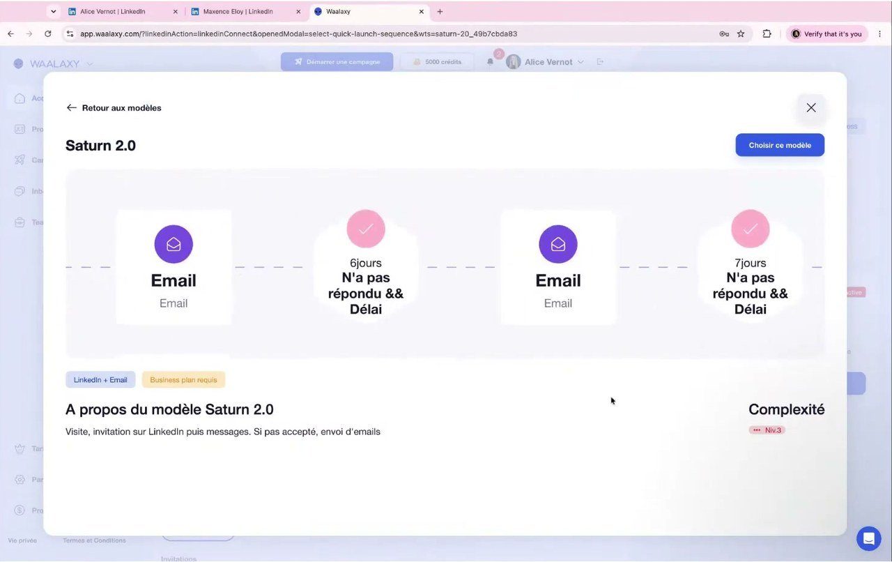Click the second purple Email envelope icon

tap(558, 244)
